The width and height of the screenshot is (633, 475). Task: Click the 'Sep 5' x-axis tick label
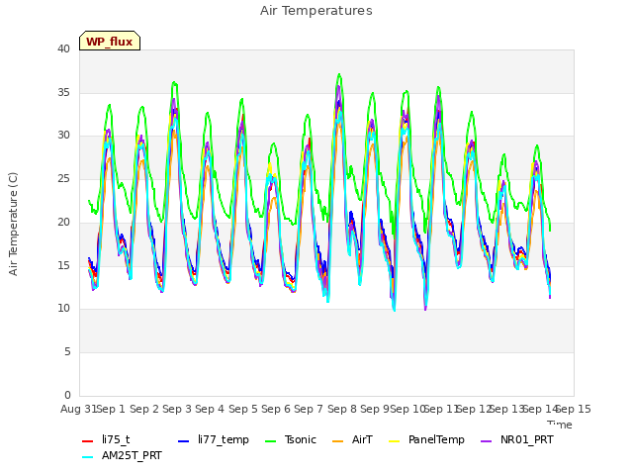(243, 409)
